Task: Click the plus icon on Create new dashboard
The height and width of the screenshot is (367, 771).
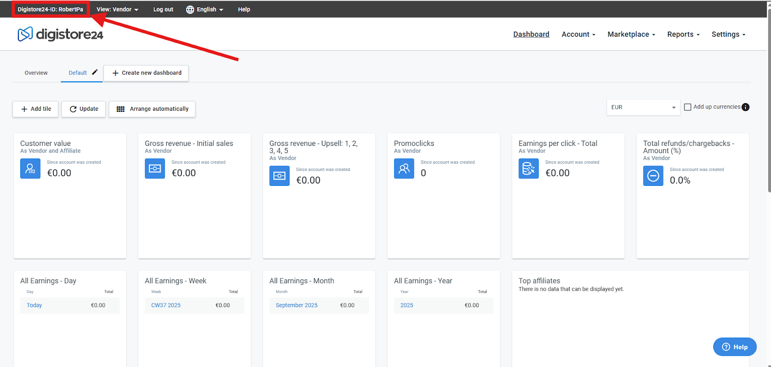Action: coord(115,73)
